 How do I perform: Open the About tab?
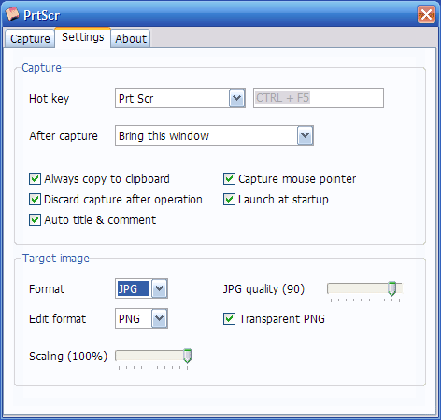(x=131, y=39)
